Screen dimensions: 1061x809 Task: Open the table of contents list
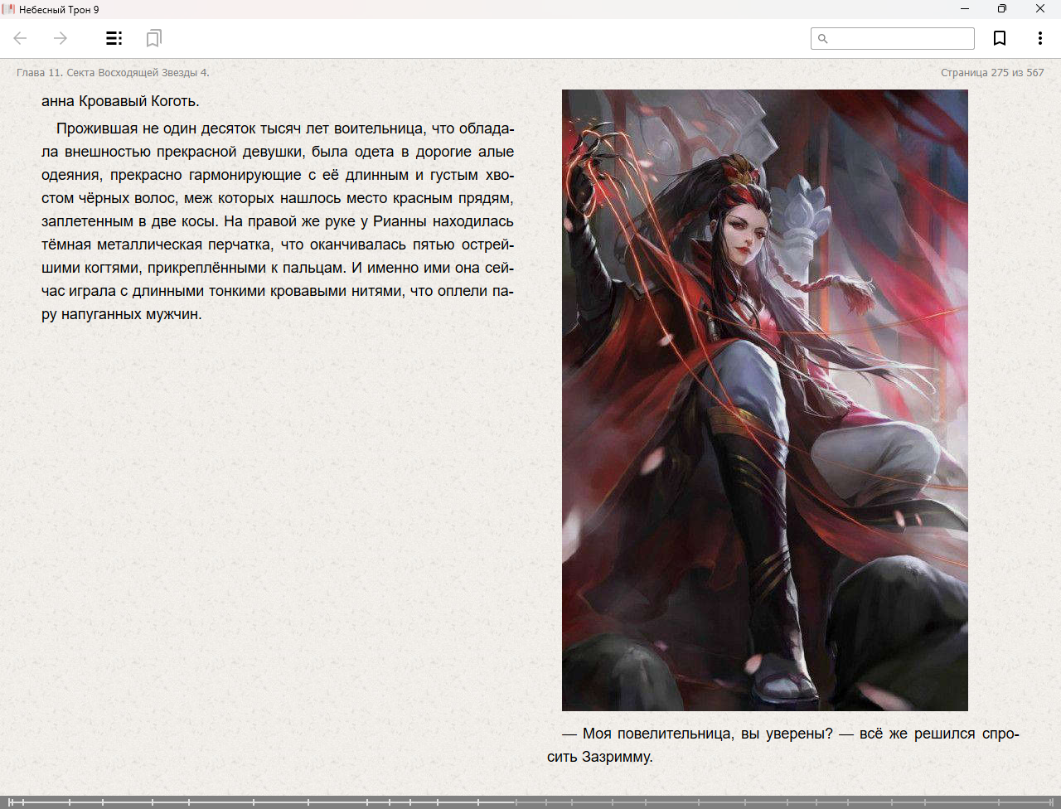pyautogui.click(x=114, y=38)
